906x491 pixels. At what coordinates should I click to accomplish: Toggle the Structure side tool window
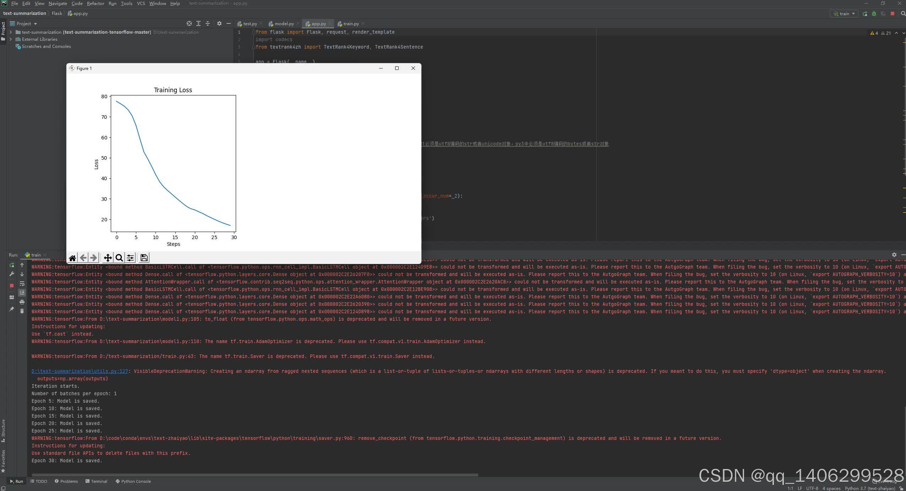click(3, 431)
